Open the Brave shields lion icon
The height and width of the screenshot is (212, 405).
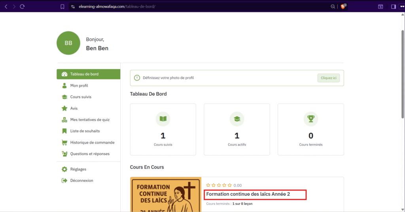344,6
